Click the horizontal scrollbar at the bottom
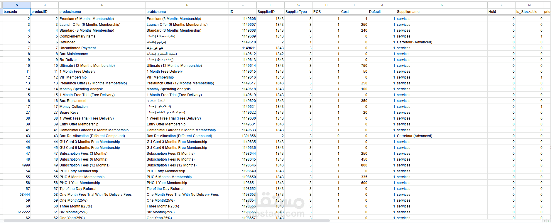The height and width of the screenshot is (223, 551). point(166,221)
